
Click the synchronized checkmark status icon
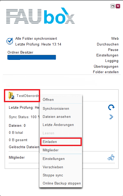coord(10,41)
